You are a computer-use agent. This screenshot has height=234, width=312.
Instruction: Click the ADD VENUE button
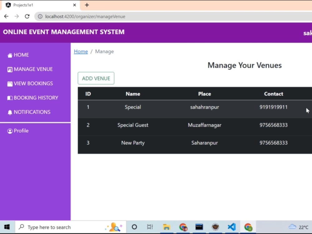coord(96,78)
